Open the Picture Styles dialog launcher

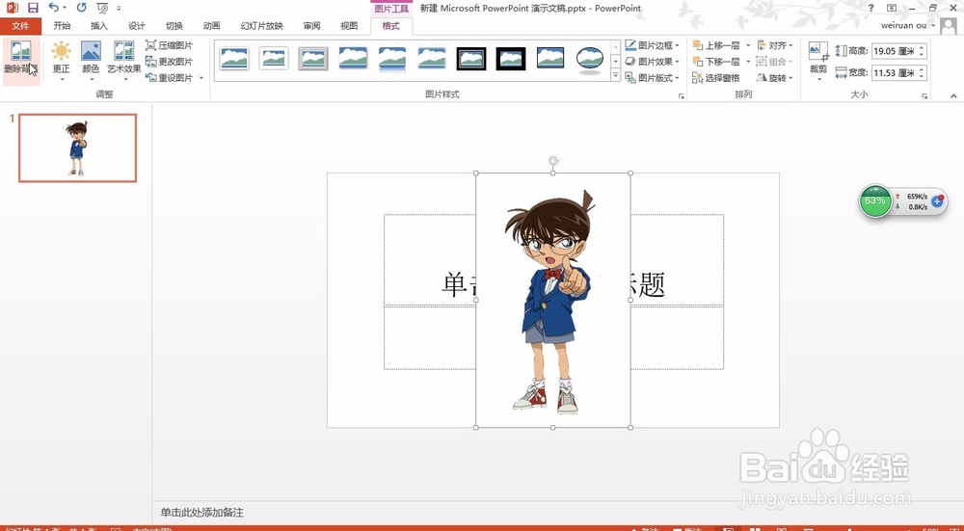(x=682, y=95)
